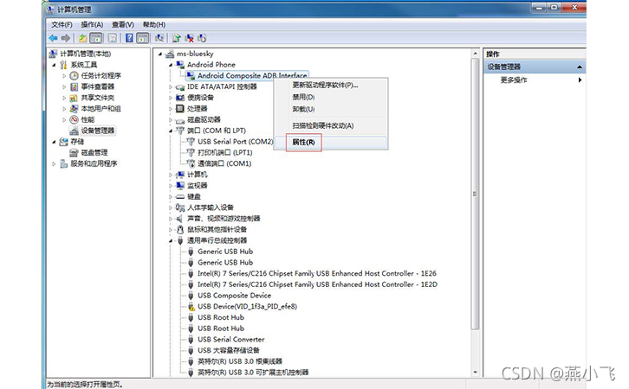Viewport: 629px width, 389px height.
Task: Choose 更新驱动程序软件(P)... in context menu
Action: click(x=331, y=86)
